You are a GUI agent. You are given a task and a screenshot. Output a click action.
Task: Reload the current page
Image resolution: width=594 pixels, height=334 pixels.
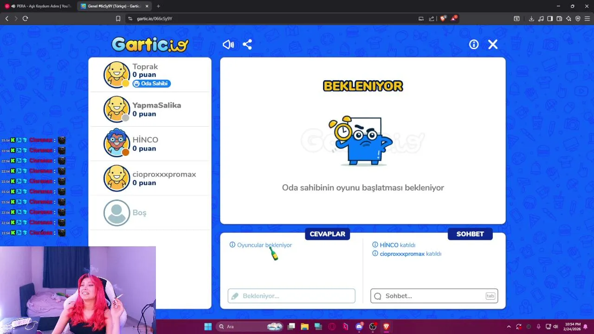[25, 19]
